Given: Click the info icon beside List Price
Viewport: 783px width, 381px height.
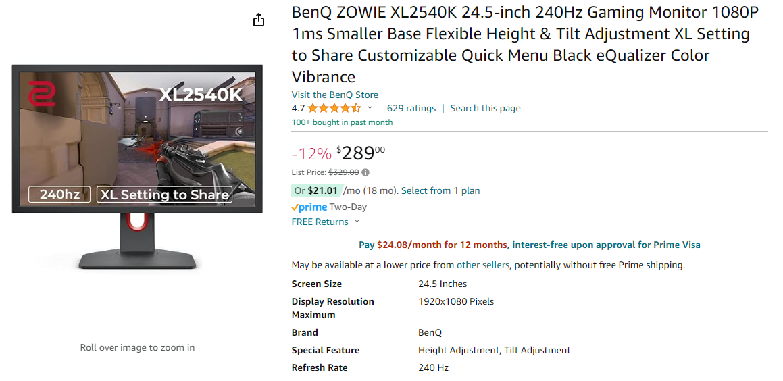Looking at the screenshot, I should pos(365,172).
